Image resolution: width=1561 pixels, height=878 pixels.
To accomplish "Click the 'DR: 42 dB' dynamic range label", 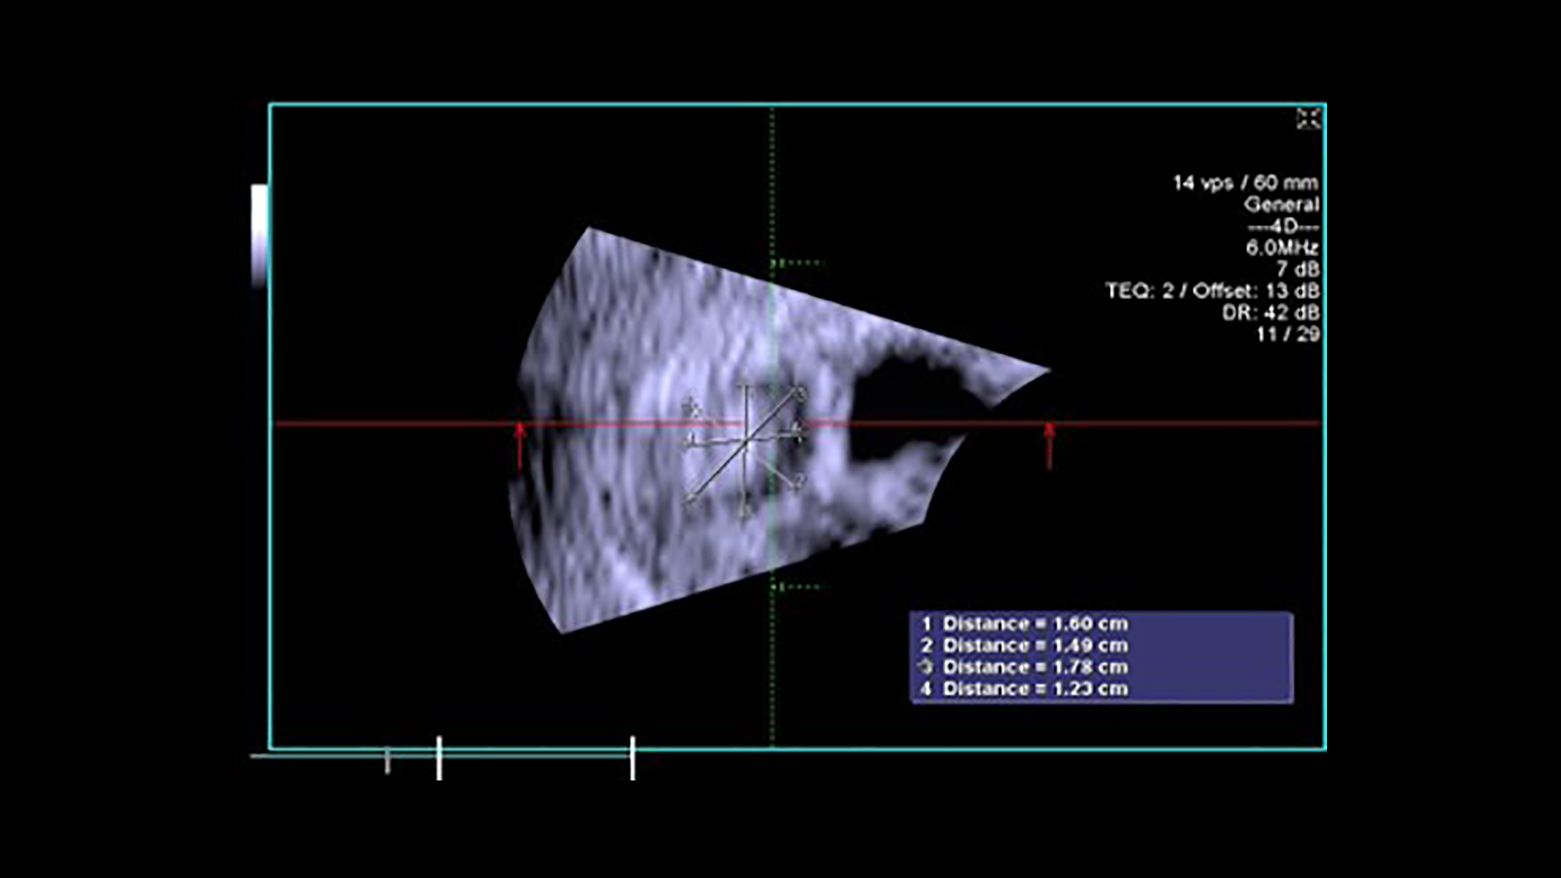I will [1271, 312].
